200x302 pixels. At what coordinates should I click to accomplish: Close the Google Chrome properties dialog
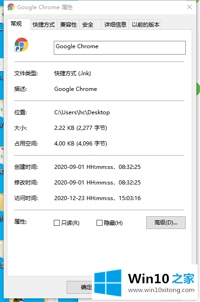[189, 7]
